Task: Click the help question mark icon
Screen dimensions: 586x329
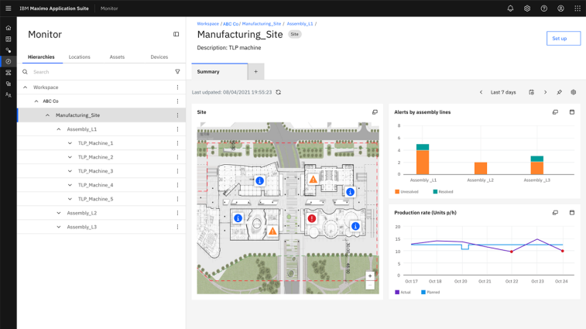Action: click(x=543, y=9)
